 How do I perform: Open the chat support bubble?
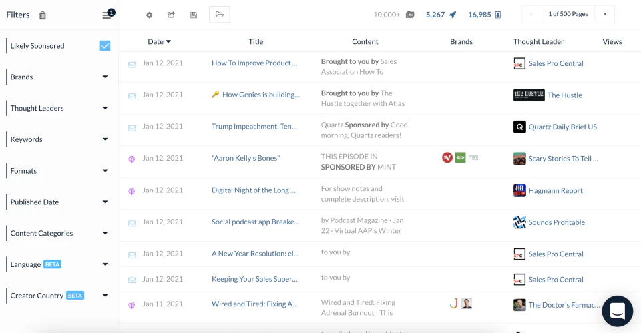[x=617, y=311]
